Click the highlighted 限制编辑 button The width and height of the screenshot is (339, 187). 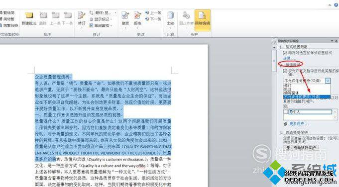coord(203,20)
